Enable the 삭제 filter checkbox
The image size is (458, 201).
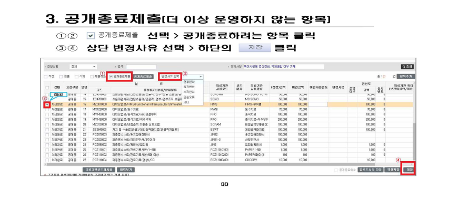click(76, 77)
